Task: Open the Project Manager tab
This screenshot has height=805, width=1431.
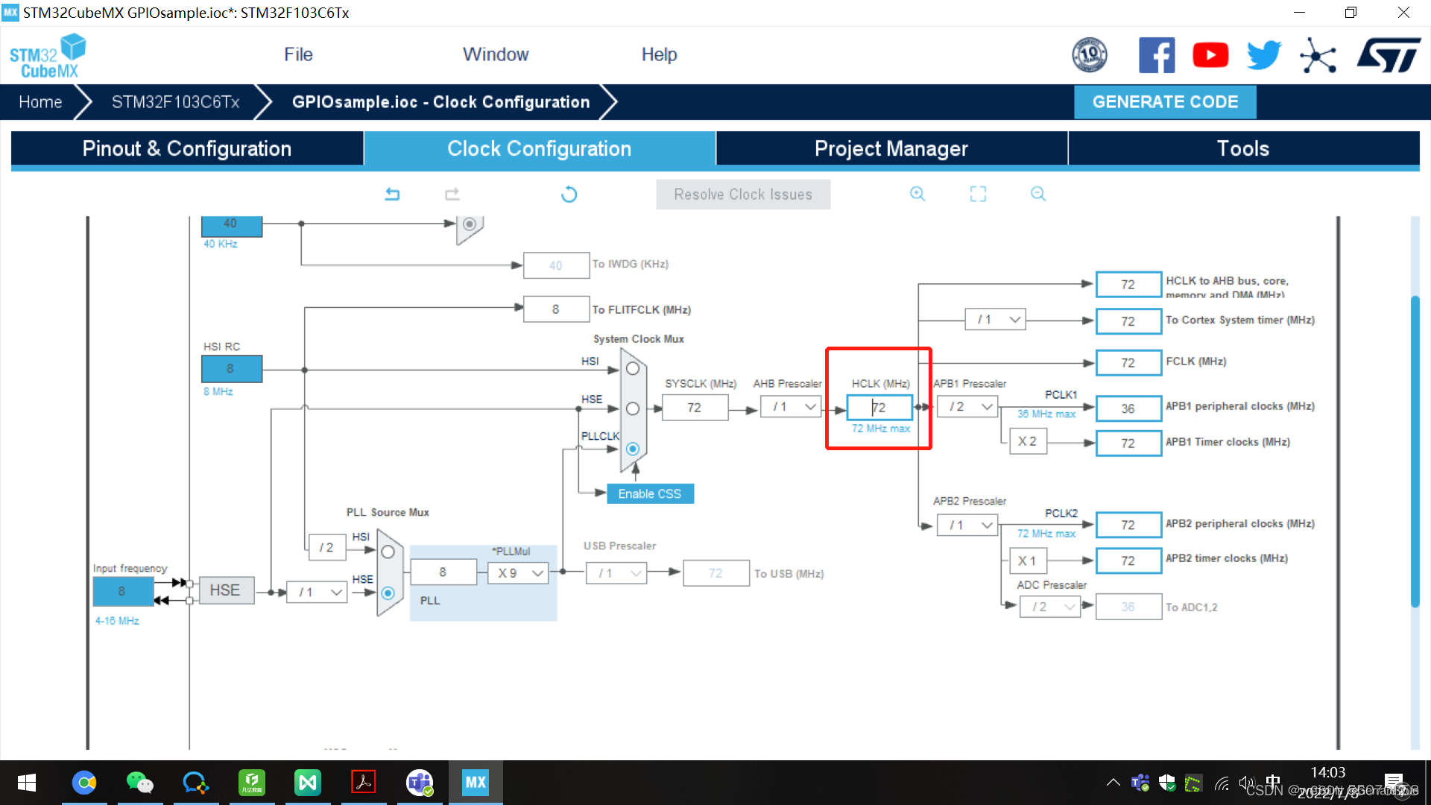Action: pos(891,148)
